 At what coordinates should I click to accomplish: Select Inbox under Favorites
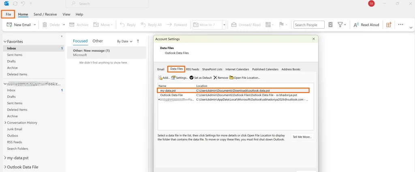(33, 48)
